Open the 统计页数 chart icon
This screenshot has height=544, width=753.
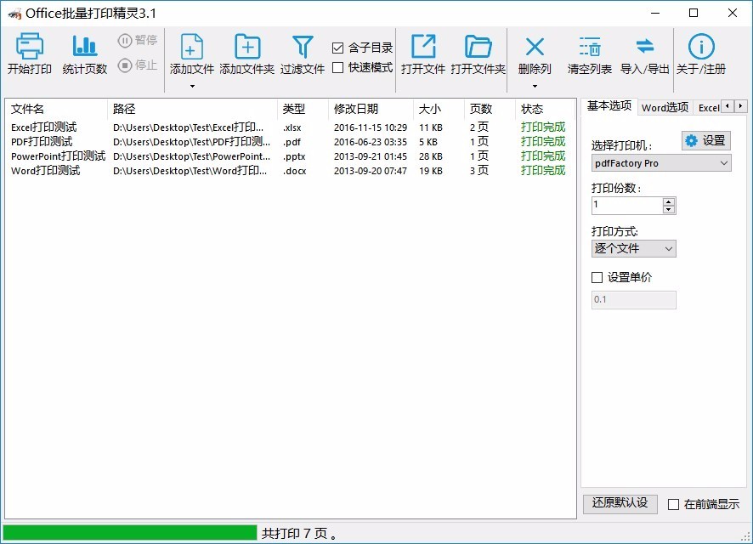pos(84,46)
